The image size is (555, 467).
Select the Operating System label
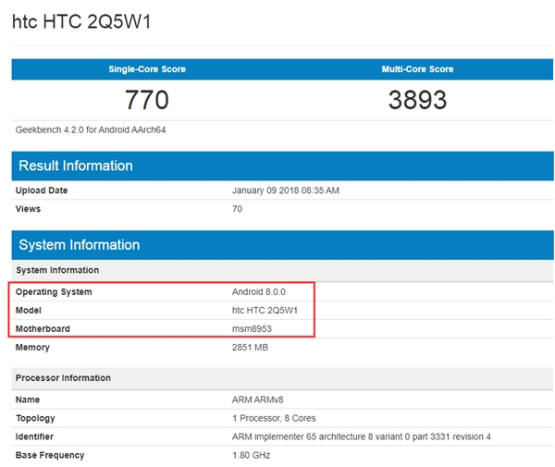point(54,292)
